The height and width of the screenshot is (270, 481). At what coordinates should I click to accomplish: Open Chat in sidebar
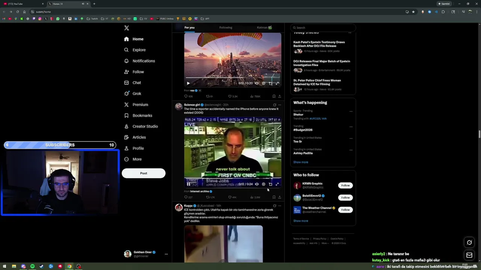[x=132, y=82]
